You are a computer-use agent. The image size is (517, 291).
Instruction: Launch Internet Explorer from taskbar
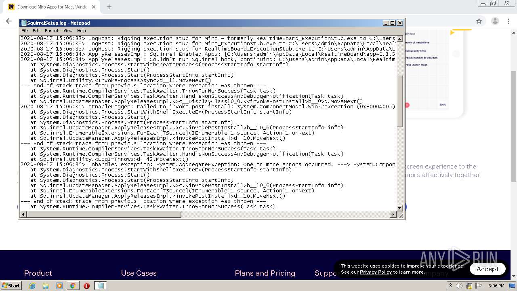pyautogui.click(x=32, y=286)
